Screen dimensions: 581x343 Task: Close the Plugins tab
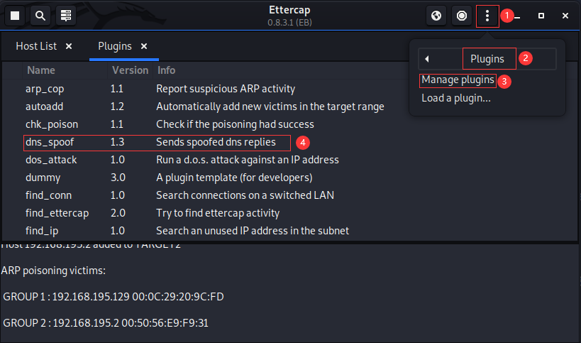(x=144, y=46)
